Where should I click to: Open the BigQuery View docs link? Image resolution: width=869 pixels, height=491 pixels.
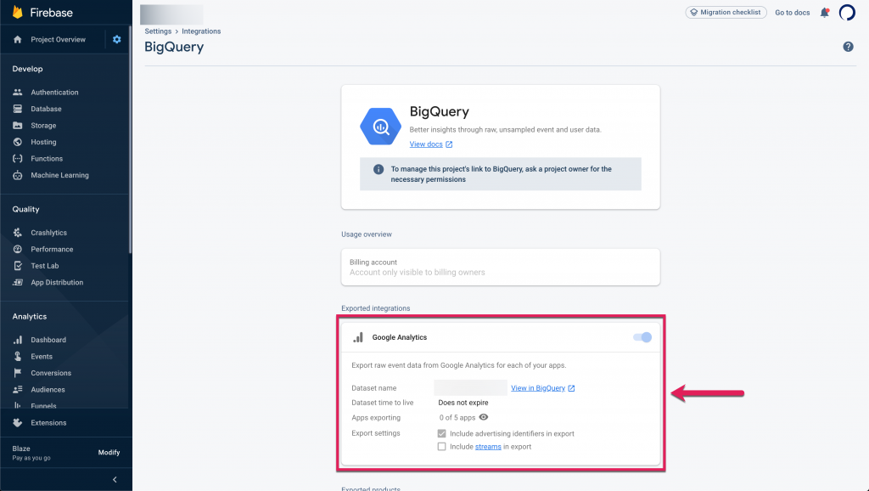click(x=426, y=144)
